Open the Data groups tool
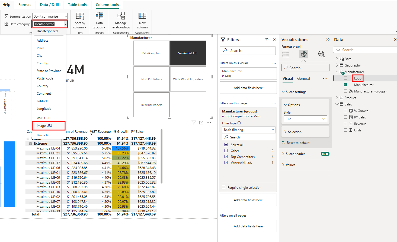This screenshot has width=397, height=242. (99, 21)
